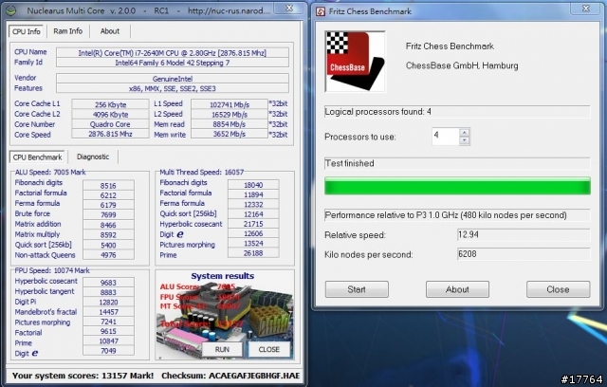Start the Fritz Chess Benchmark test
This screenshot has width=607, height=387.
click(x=357, y=289)
